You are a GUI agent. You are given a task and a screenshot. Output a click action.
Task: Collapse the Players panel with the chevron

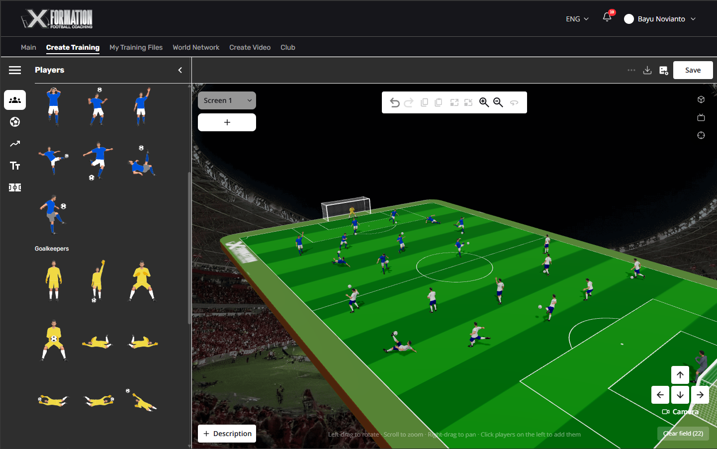pos(180,70)
